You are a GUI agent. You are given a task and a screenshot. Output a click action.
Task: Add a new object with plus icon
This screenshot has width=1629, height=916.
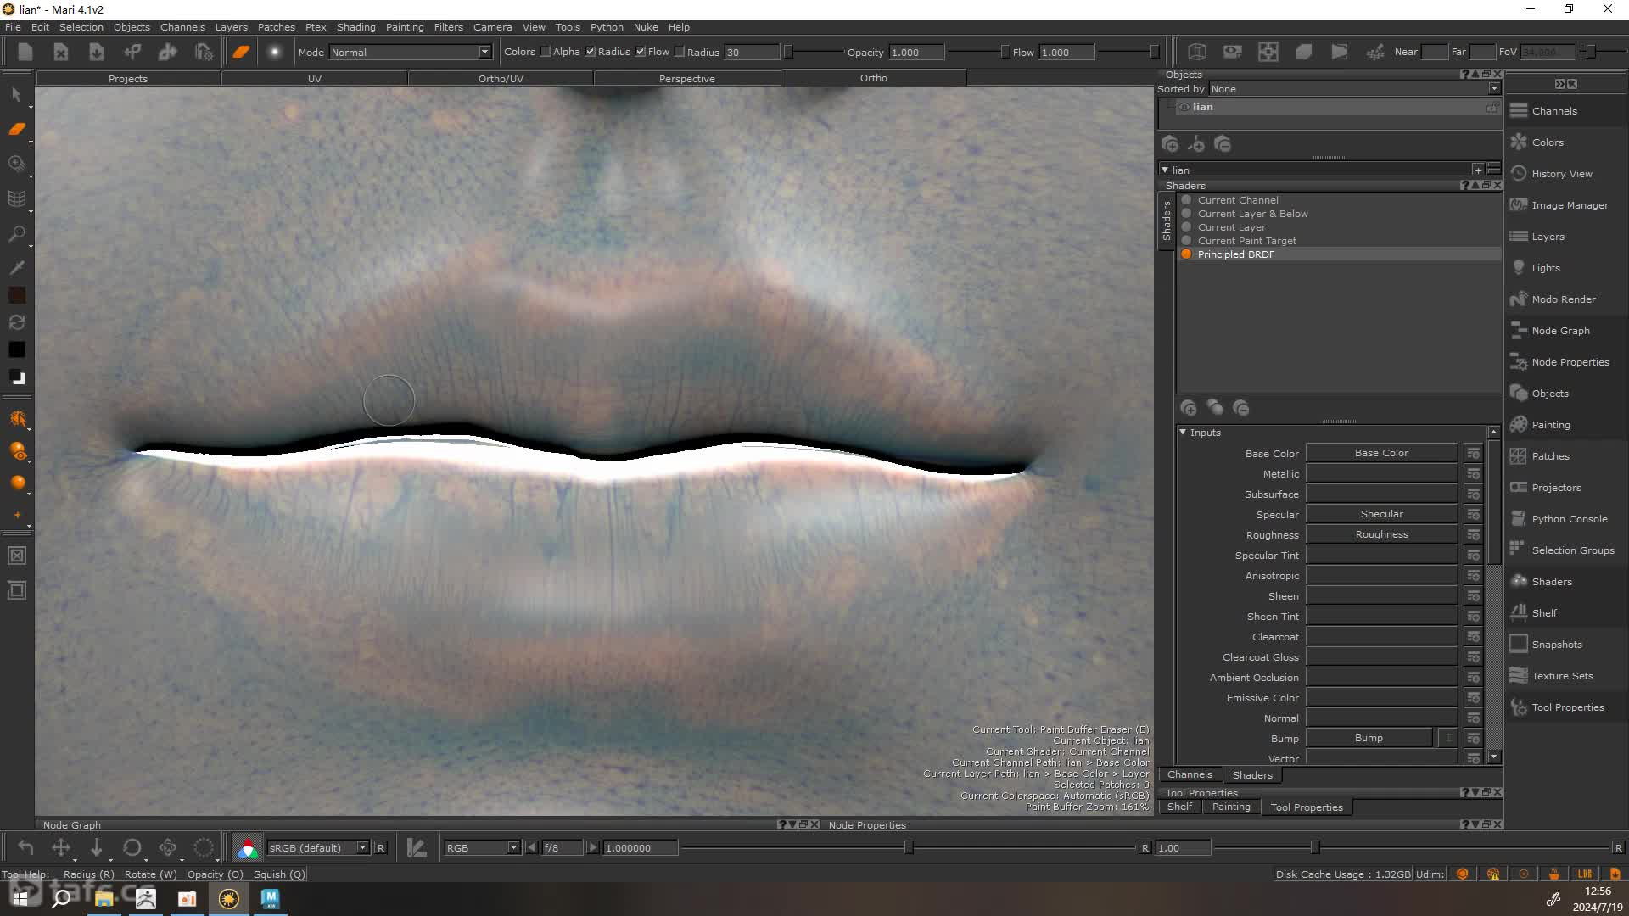click(x=1170, y=144)
